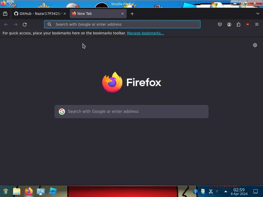
Task: Open the taskbar Start menu
Action: click(5, 191)
